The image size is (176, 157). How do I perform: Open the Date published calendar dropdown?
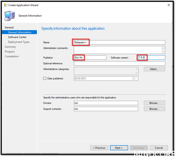pyautogui.click(x=136, y=78)
